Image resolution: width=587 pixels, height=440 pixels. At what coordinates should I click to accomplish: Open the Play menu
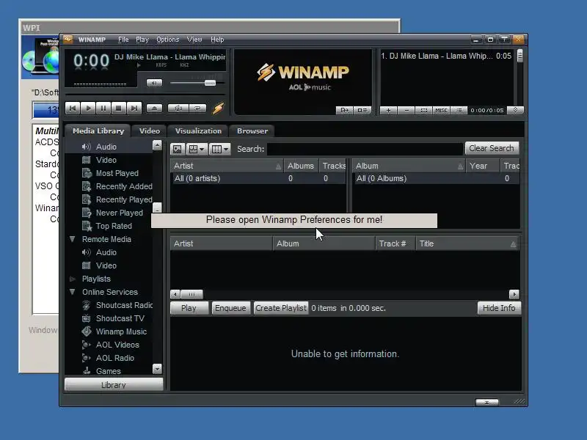pos(142,40)
